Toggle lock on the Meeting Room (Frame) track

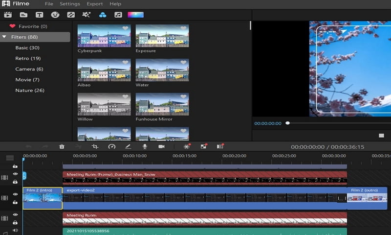(15, 182)
